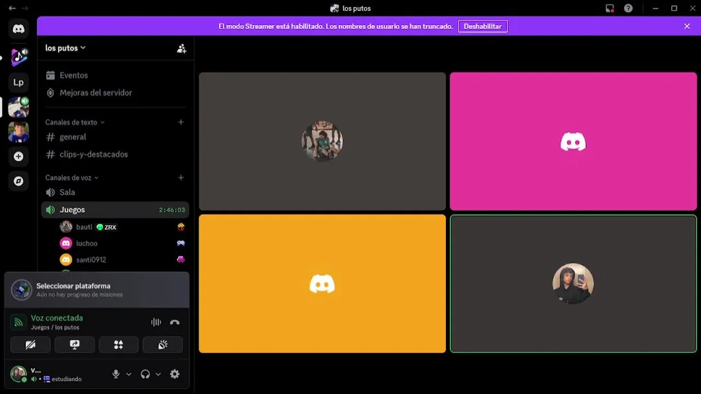Click Seleccionar plataforma mission prompt

(97, 289)
